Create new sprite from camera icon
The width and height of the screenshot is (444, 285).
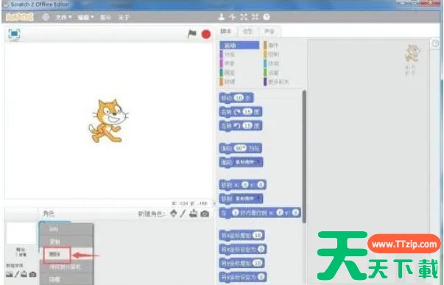(205, 214)
